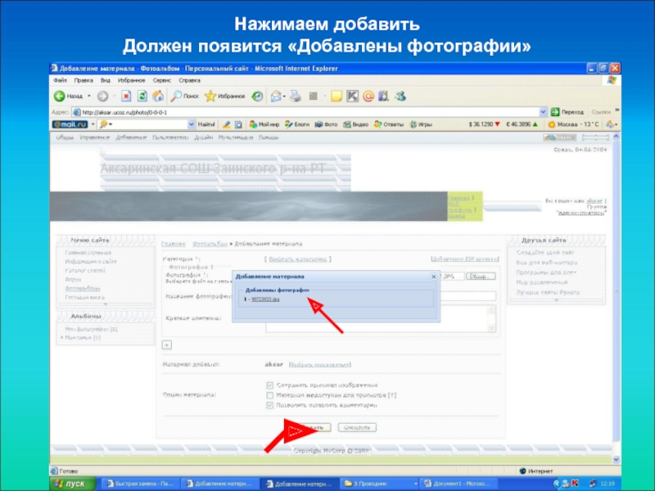Click the K logo toolbar icon
Viewport: 655px width, 491px height.
coord(352,97)
